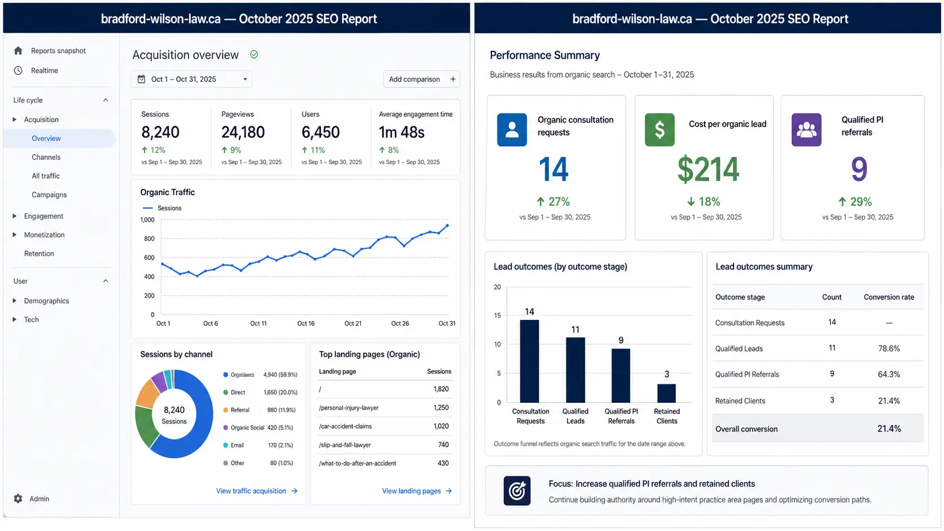Click the Realtime clock icon
This screenshot has height=531, width=944.
click(18, 71)
